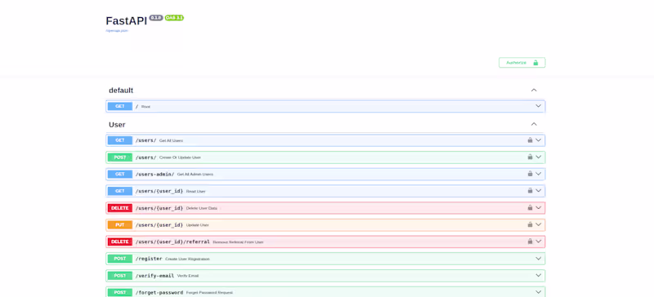Expand GET /users-admin/ chevron
This screenshot has width=654, height=297.
(x=538, y=174)
